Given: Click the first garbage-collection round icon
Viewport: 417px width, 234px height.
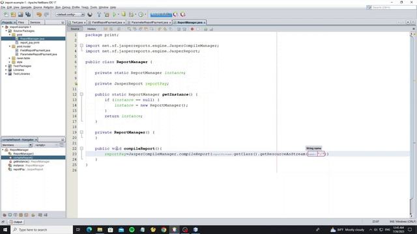Looking at the screenshot, I should pos(175,14).
